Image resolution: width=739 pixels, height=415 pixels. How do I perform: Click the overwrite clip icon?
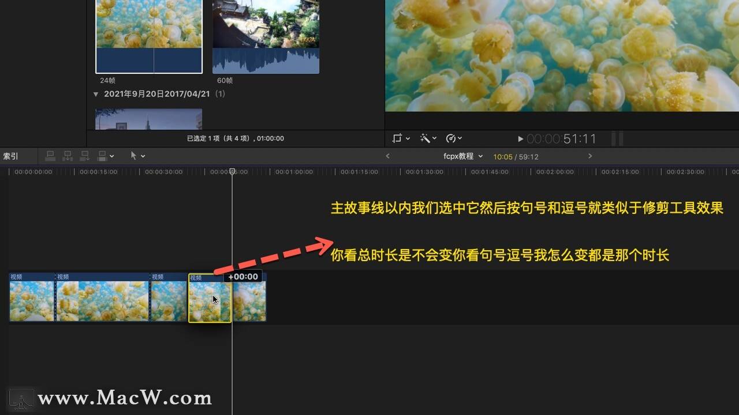point(102,156)
